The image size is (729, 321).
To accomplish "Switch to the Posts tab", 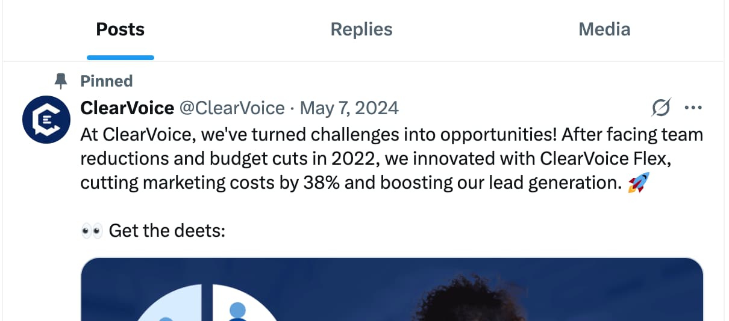I will coord(120,29).
